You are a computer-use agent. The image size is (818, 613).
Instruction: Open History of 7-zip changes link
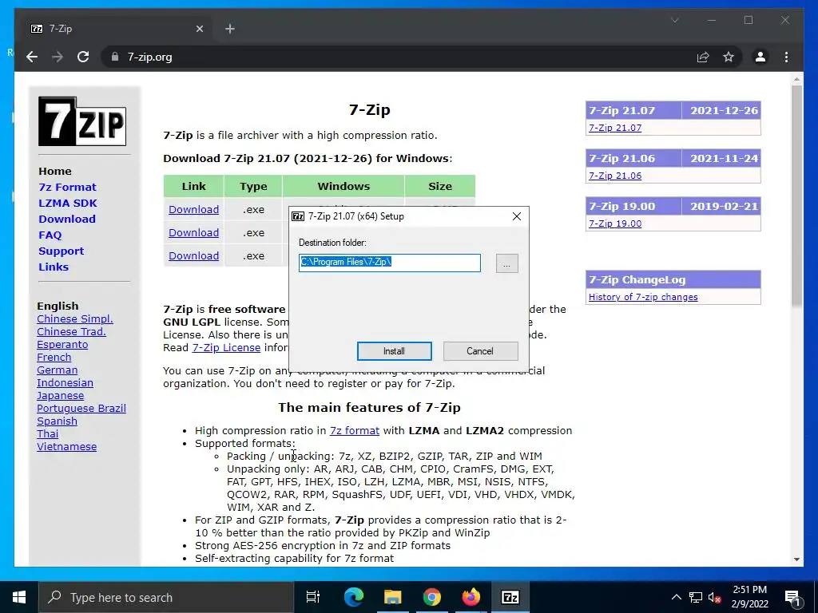pos(643,297)
